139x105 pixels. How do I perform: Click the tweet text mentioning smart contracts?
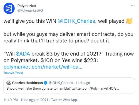pyautogui.click(x=68, y=37)
